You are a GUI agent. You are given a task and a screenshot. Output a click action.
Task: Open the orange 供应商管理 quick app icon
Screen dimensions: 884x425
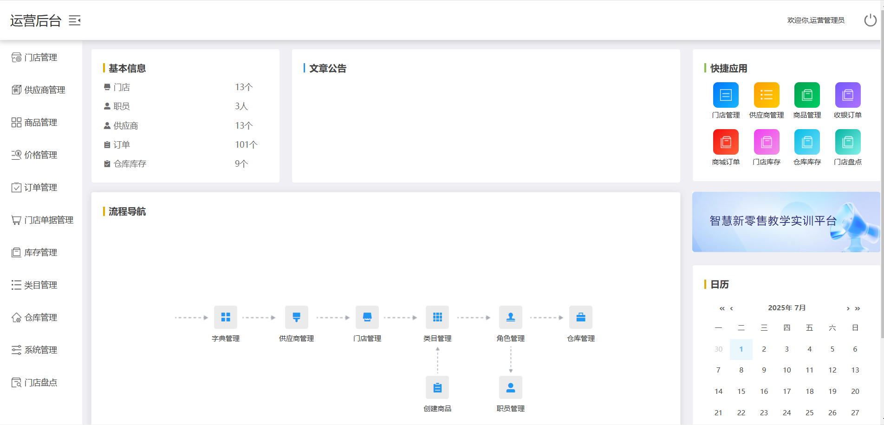(767, 95)
